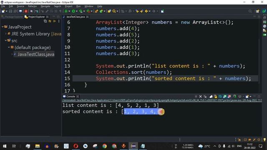This screenshot has height=150, width=267.
Task: Expand the JavaTestClass.java tree node
Action: click(12, 54)
